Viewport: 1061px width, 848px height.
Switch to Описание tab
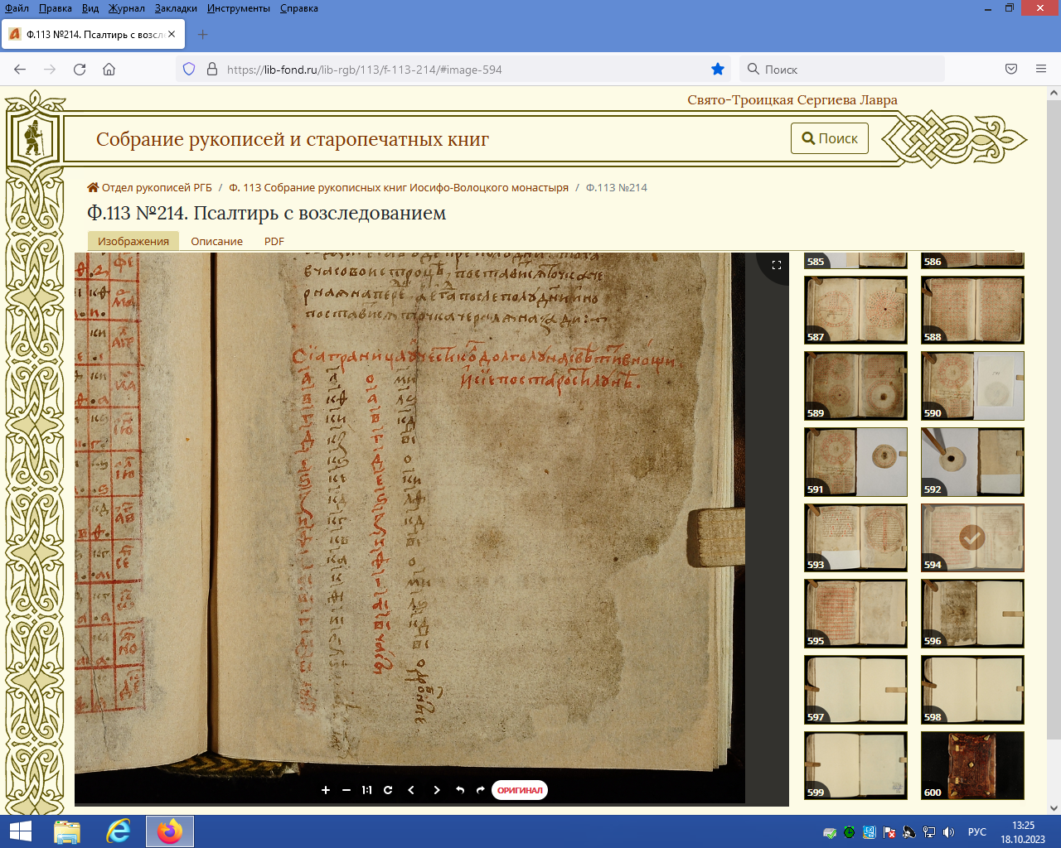[x=217, y=241]
